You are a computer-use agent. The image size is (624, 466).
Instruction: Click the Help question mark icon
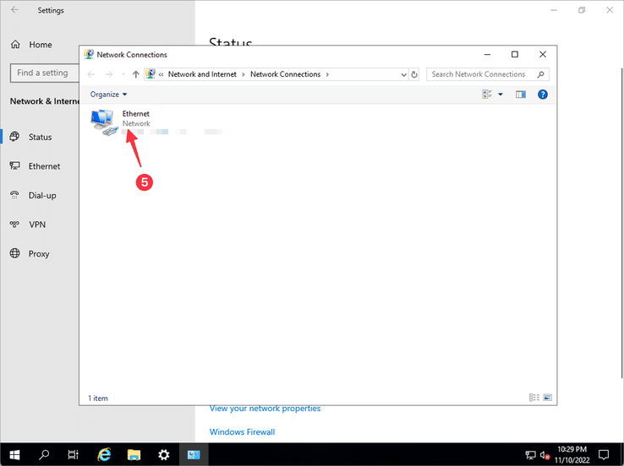(x=543, y=95)
